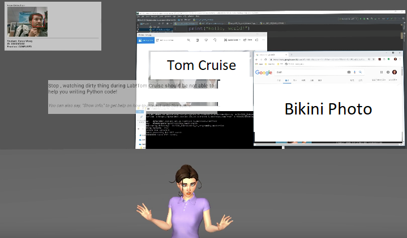Screen dimensions: 407x238
Task: Click the Share button in Photos toolbar
Action: (x=247, y=40)
